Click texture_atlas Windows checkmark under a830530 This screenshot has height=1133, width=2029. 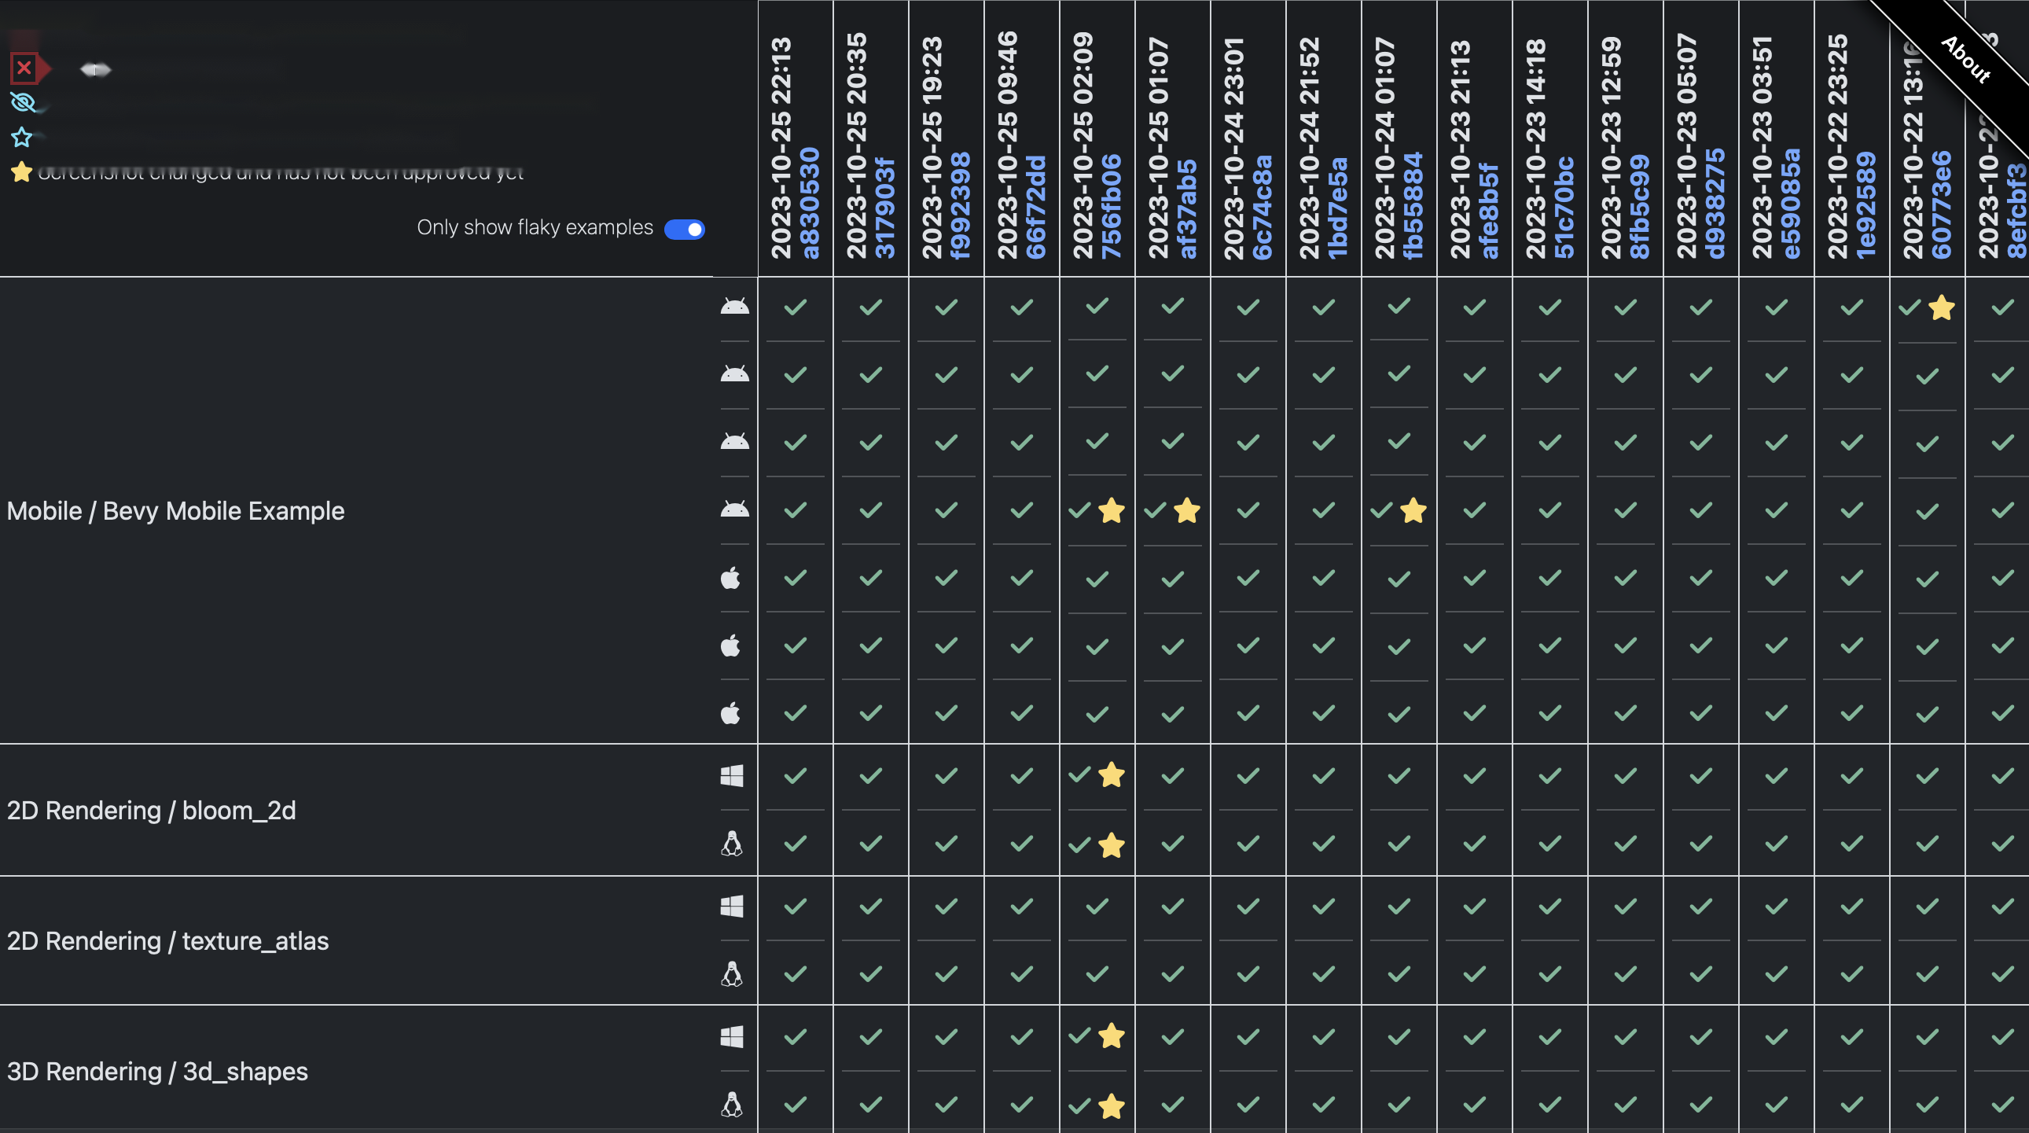click(796, 907)
